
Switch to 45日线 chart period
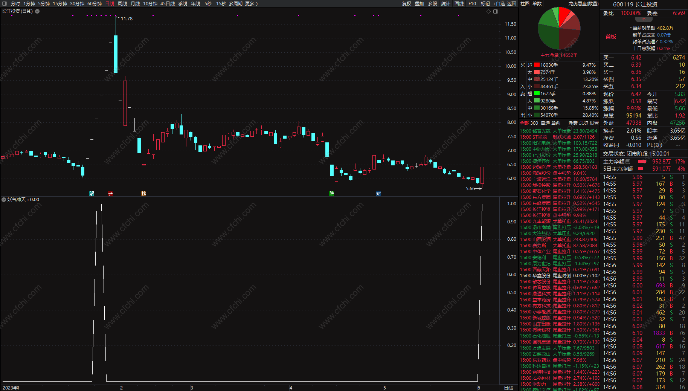(168, 3)
